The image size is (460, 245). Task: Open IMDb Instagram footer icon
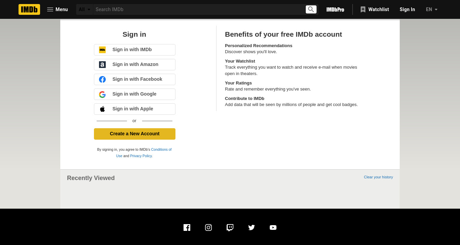pos(208,228)
